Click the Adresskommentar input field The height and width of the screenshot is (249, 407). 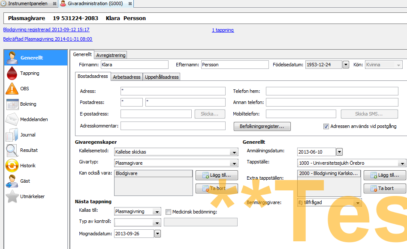pyautogui.click(x=173, y=126)
